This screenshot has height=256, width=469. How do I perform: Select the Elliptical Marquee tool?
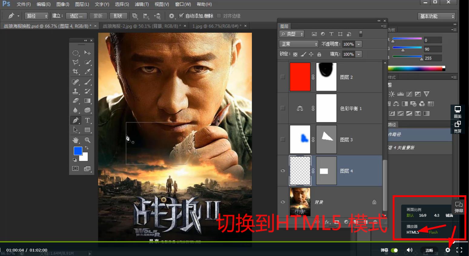[x=75, y=53]
